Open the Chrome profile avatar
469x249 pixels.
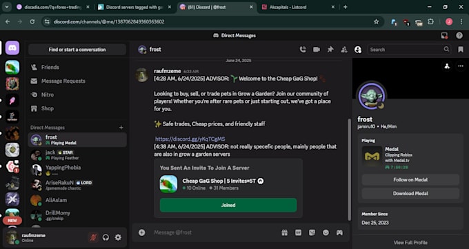pos(449,21)
